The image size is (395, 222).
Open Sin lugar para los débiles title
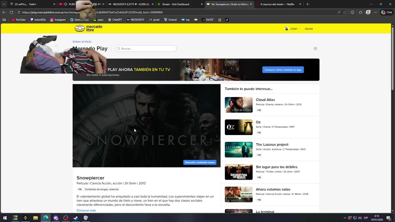276,167
